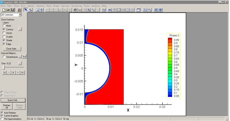Click the Zone Style... button

tap(12, 48)
